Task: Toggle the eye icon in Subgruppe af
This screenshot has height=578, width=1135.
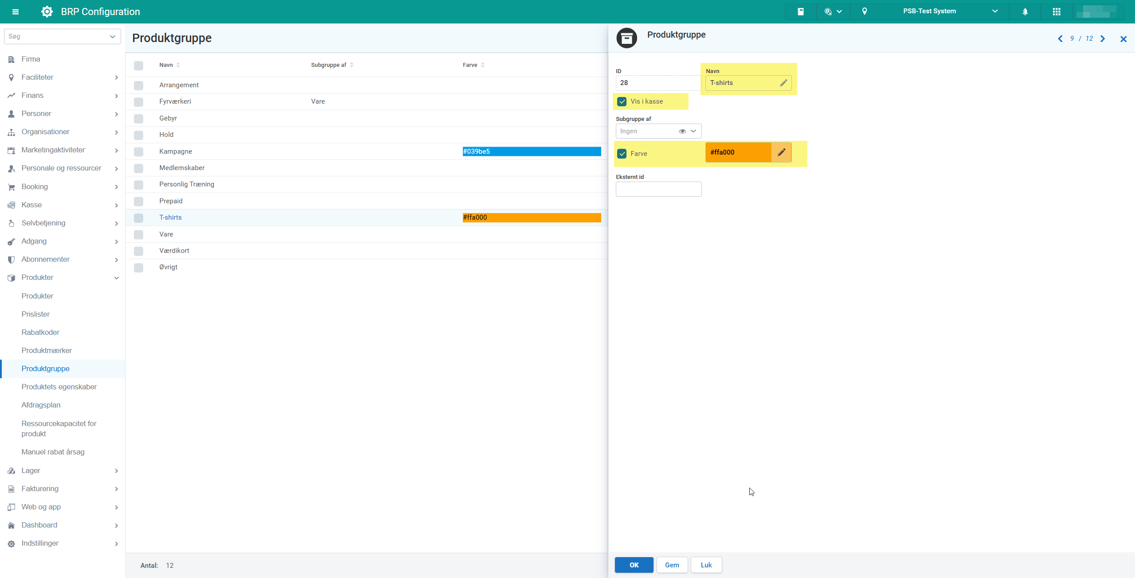Action: point(682,131)
